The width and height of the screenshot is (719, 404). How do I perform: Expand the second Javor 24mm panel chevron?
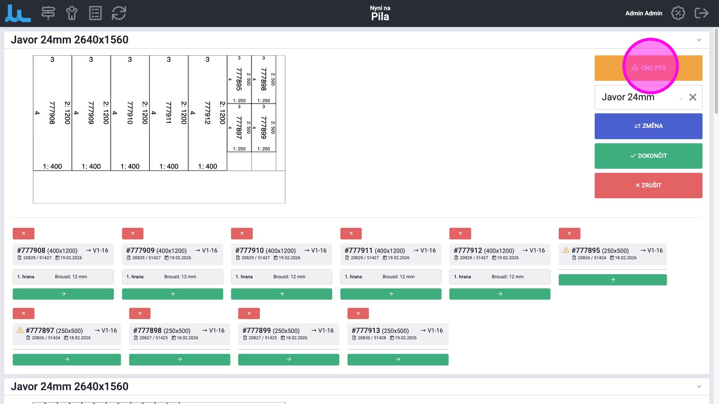click(699, 387)
